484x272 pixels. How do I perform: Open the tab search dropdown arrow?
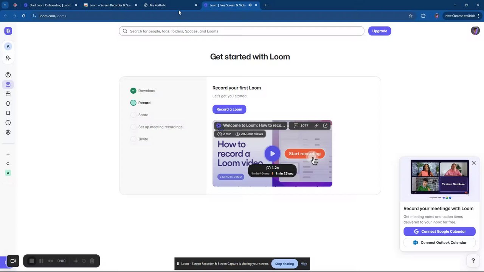tap(5, 5)
